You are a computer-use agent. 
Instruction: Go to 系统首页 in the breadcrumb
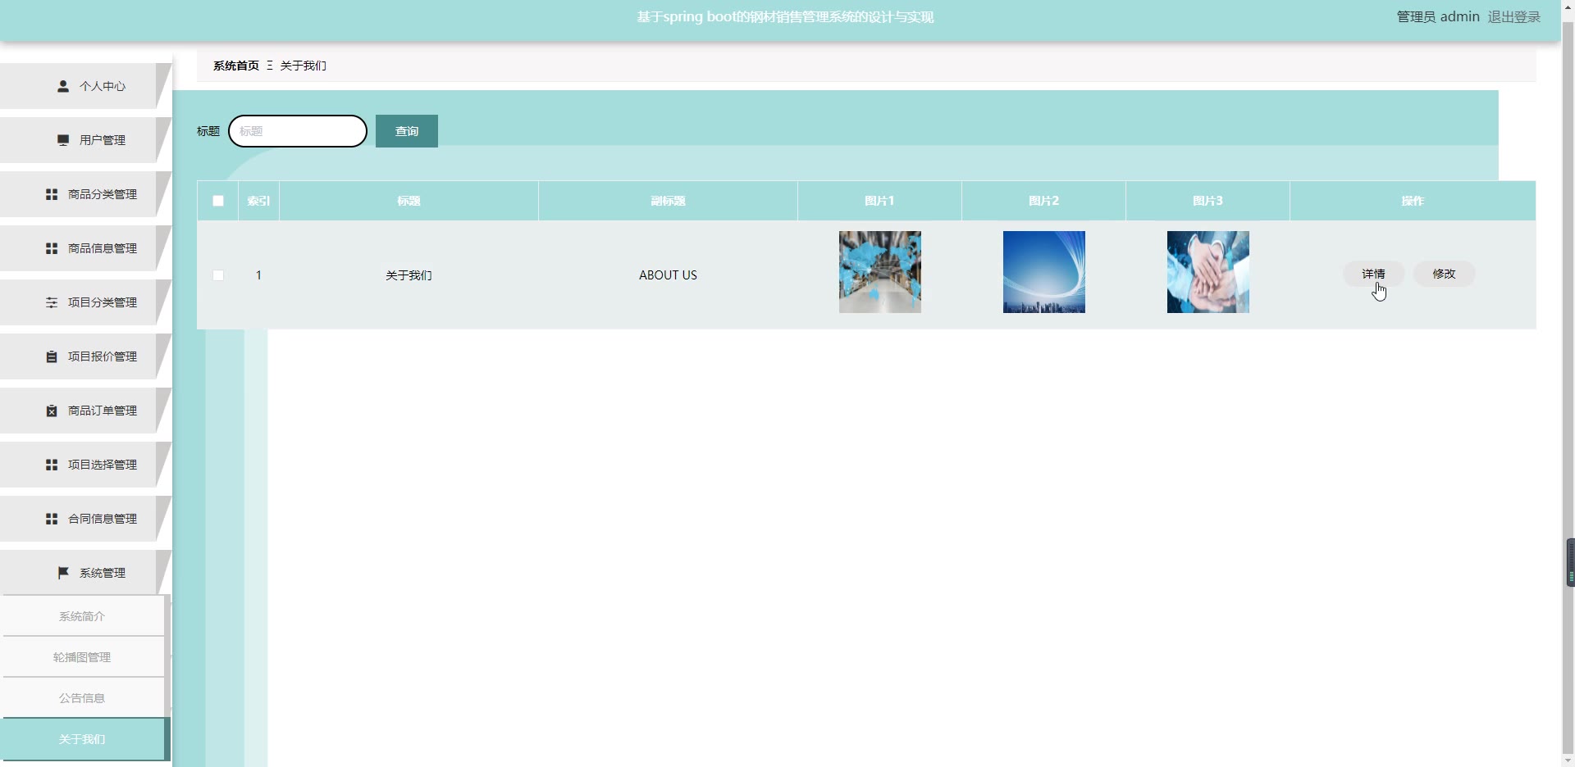point(236,66)
